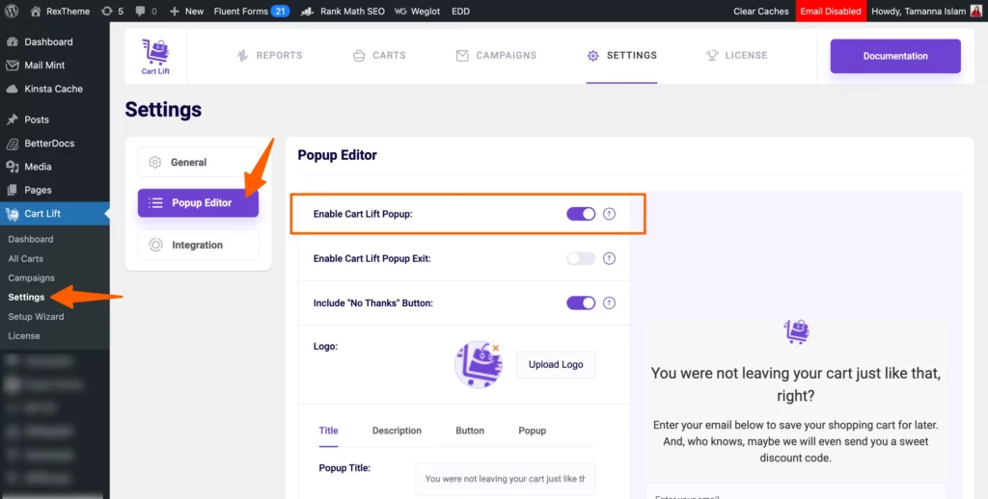Click the Cart Lift logo in header
Image resolution: width=988 pixels, height=499 pixels.
(x=155, y=57)
